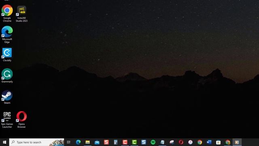Open the Steam desktop shortcut

(7, 97)
